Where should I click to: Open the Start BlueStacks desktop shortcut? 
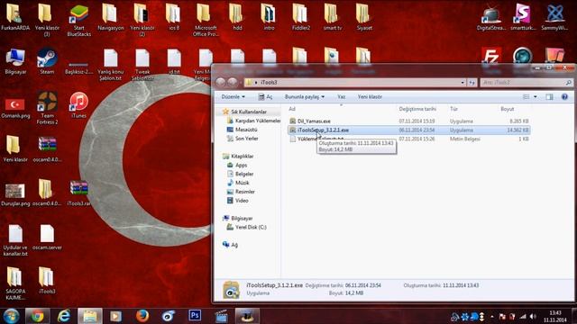pos(78,20)
